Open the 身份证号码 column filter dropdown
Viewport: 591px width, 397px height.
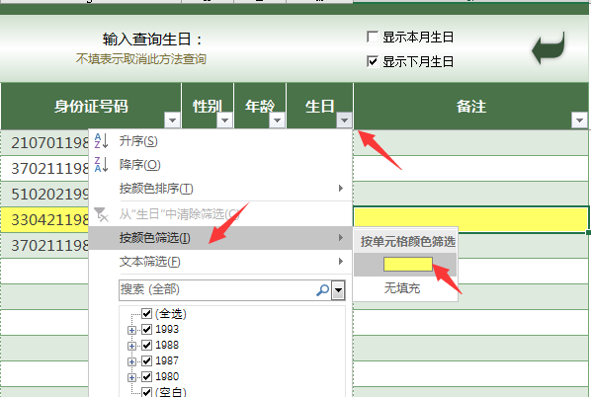tap(172, 120)
